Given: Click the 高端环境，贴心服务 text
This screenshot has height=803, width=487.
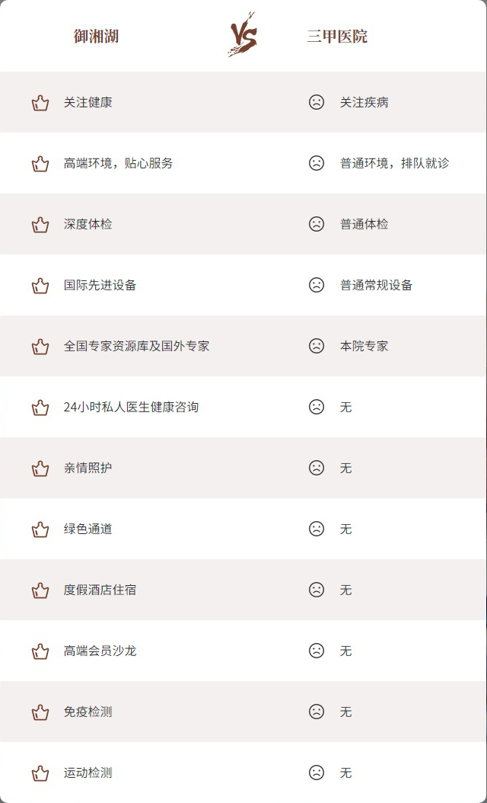Looking at the screenshot, I should pos(118,163).
